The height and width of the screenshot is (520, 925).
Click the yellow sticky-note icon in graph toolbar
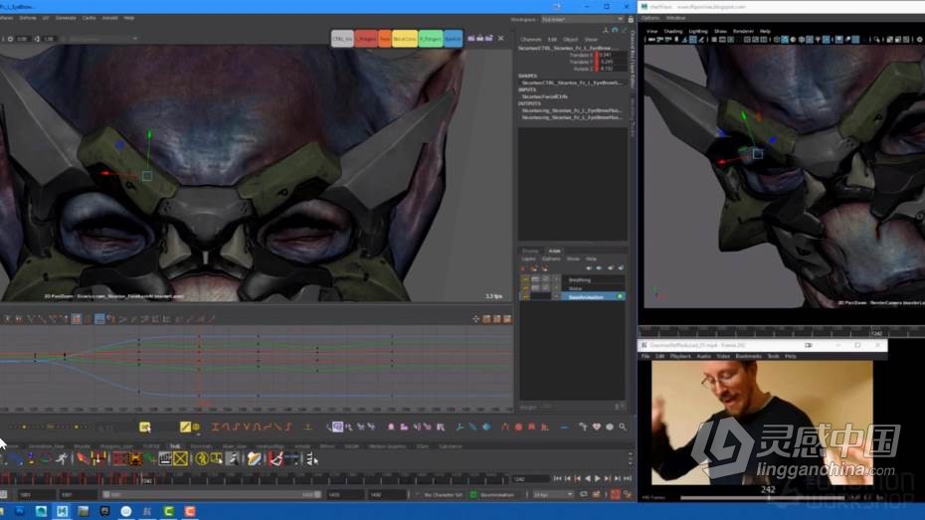[x=145, y=427]
